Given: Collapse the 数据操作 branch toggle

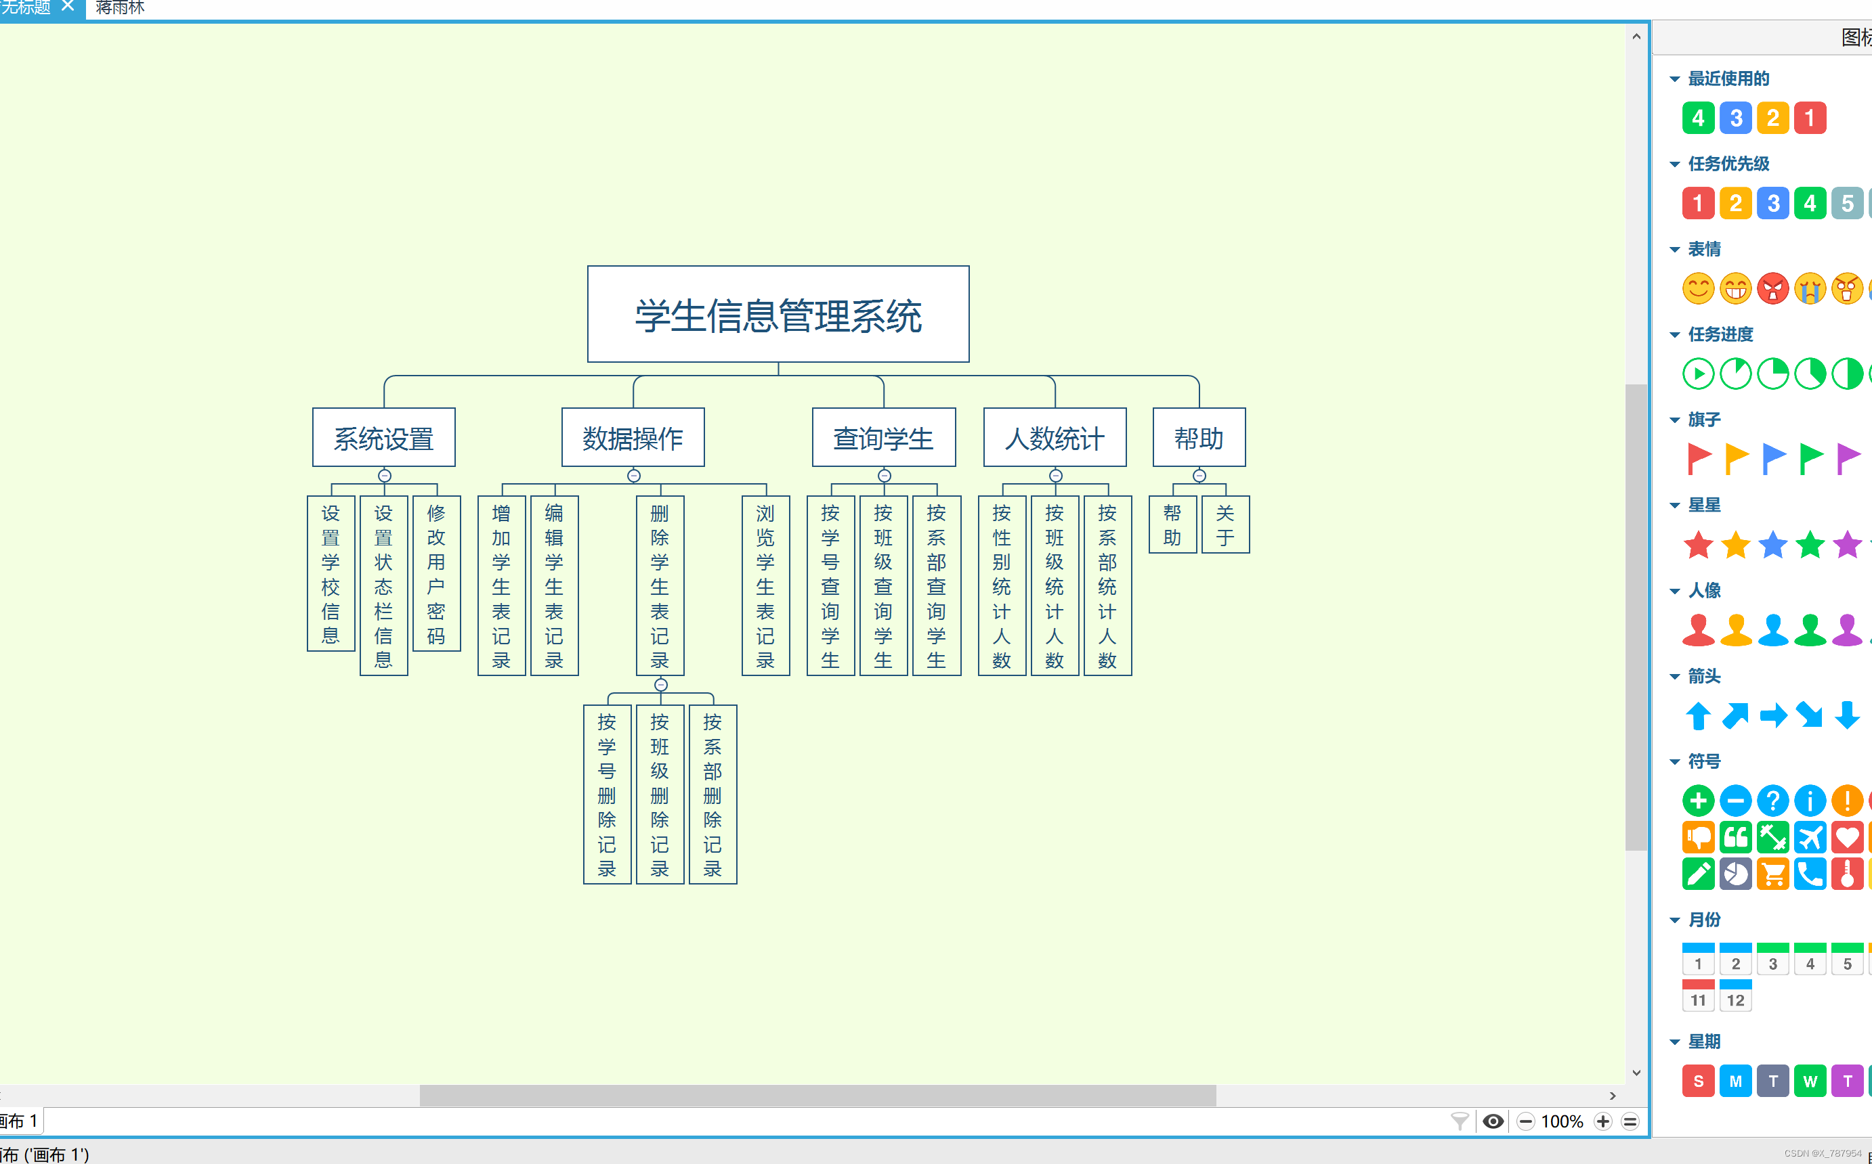Looking at the screenshot, I should pyautogui.click(x=633, y=476).
